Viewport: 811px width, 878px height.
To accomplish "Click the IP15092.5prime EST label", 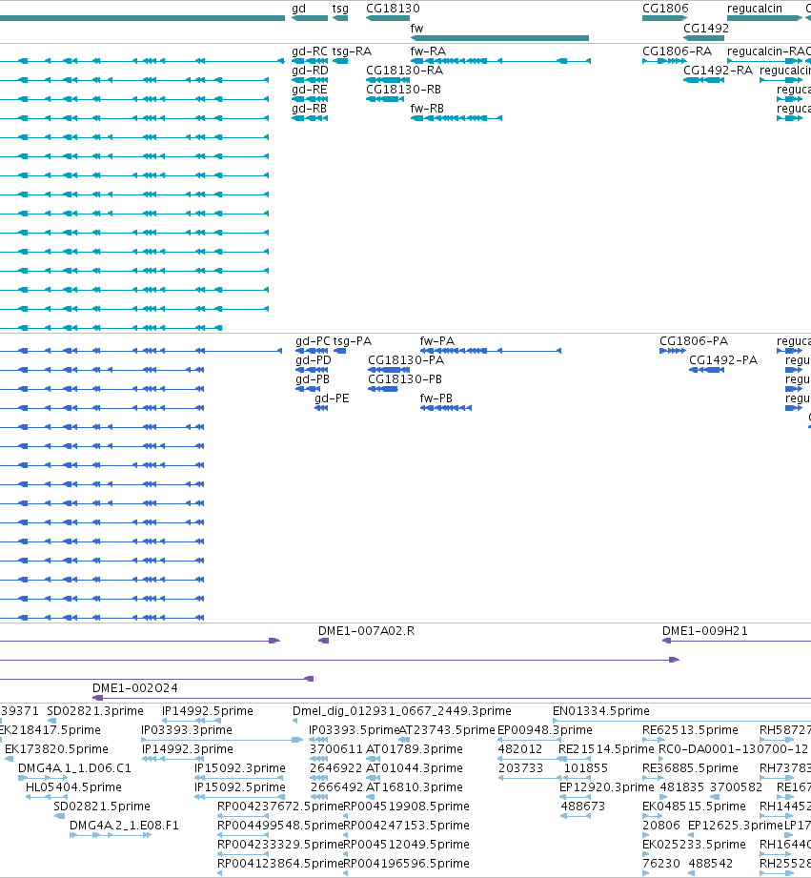I will coord(239,787).
